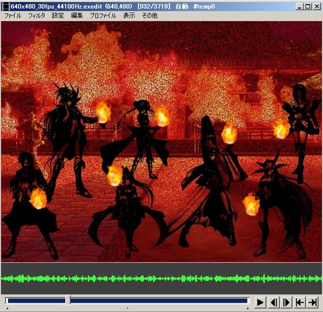Click the green audio waveform display
Viewport: 323px width, 312px height.
[x=161, y=278]
